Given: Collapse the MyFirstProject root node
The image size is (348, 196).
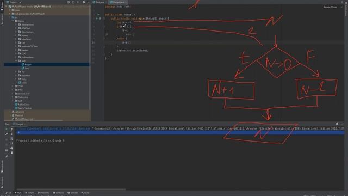Looking at the screenshot, I should coord(6,7).
